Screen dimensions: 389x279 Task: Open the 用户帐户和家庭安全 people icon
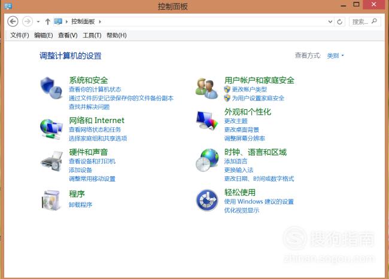pyautogui.click(x=206, y=88)
